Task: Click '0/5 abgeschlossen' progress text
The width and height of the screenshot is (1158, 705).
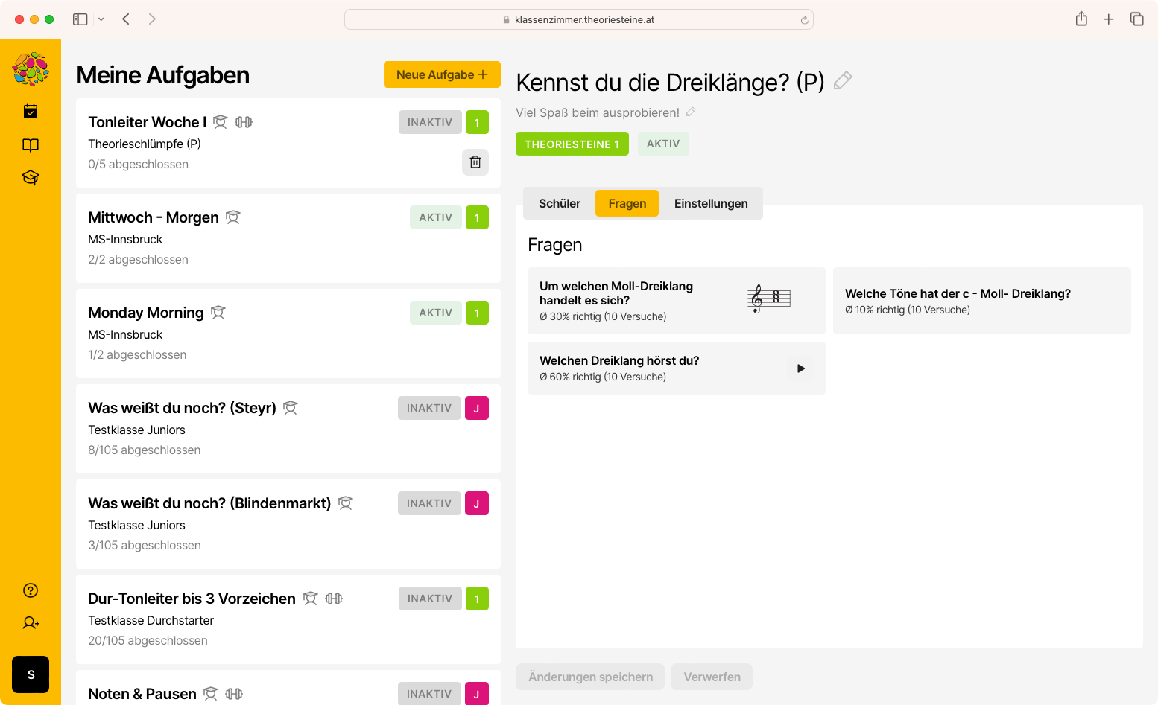Action: [138, 164]
